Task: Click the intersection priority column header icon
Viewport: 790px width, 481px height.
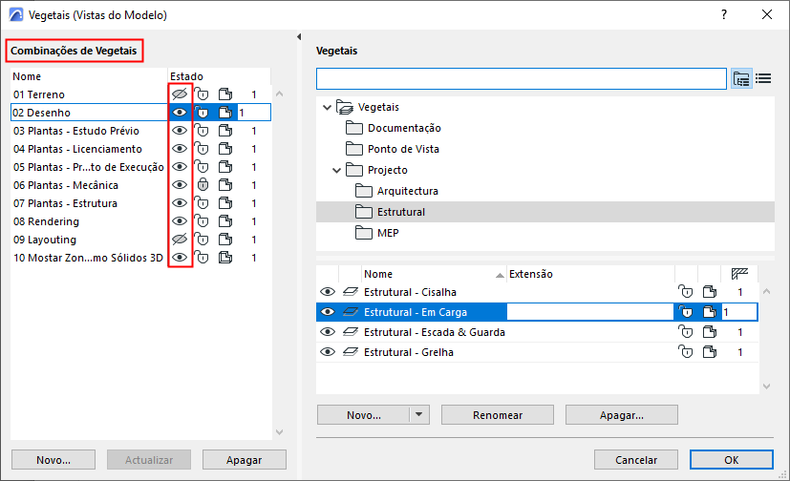Action: 738,274
